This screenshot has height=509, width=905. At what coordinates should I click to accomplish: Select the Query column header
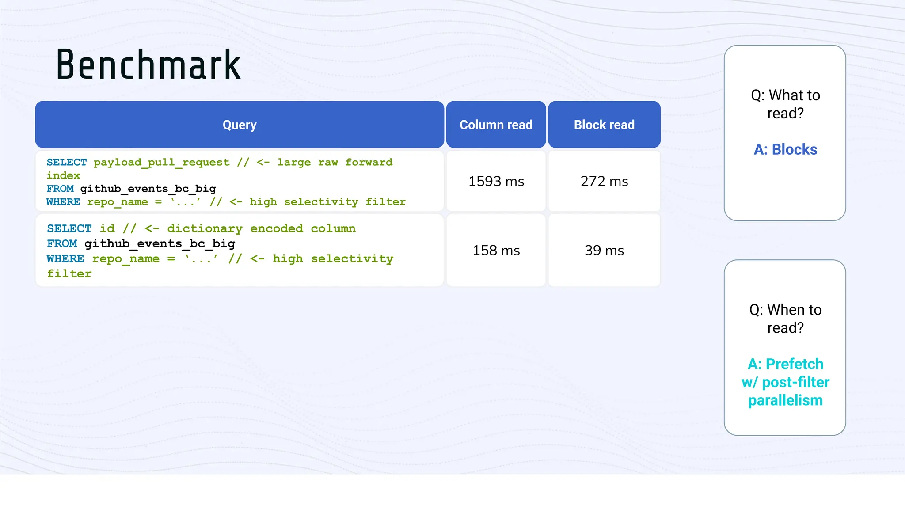pos(240,125)
